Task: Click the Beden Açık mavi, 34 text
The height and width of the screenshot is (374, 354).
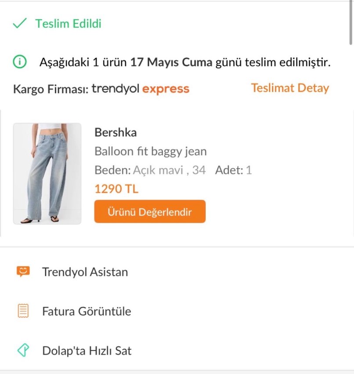Action: [x=150, y=170]
